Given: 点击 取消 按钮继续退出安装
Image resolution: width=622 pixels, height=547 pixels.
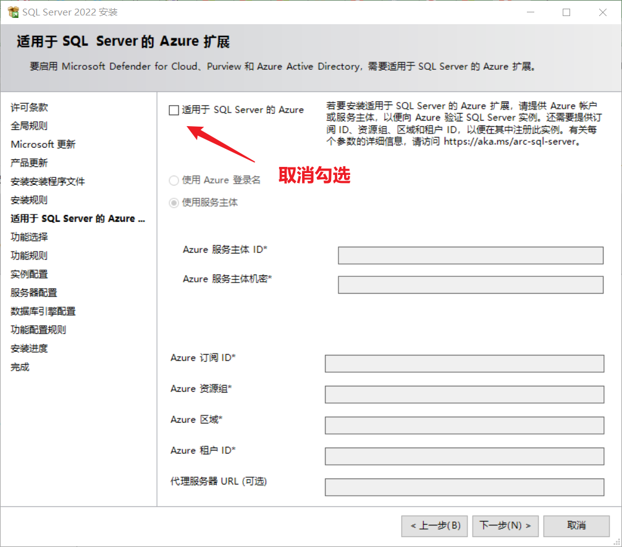Looking at the screenshot, I should 576,526.
